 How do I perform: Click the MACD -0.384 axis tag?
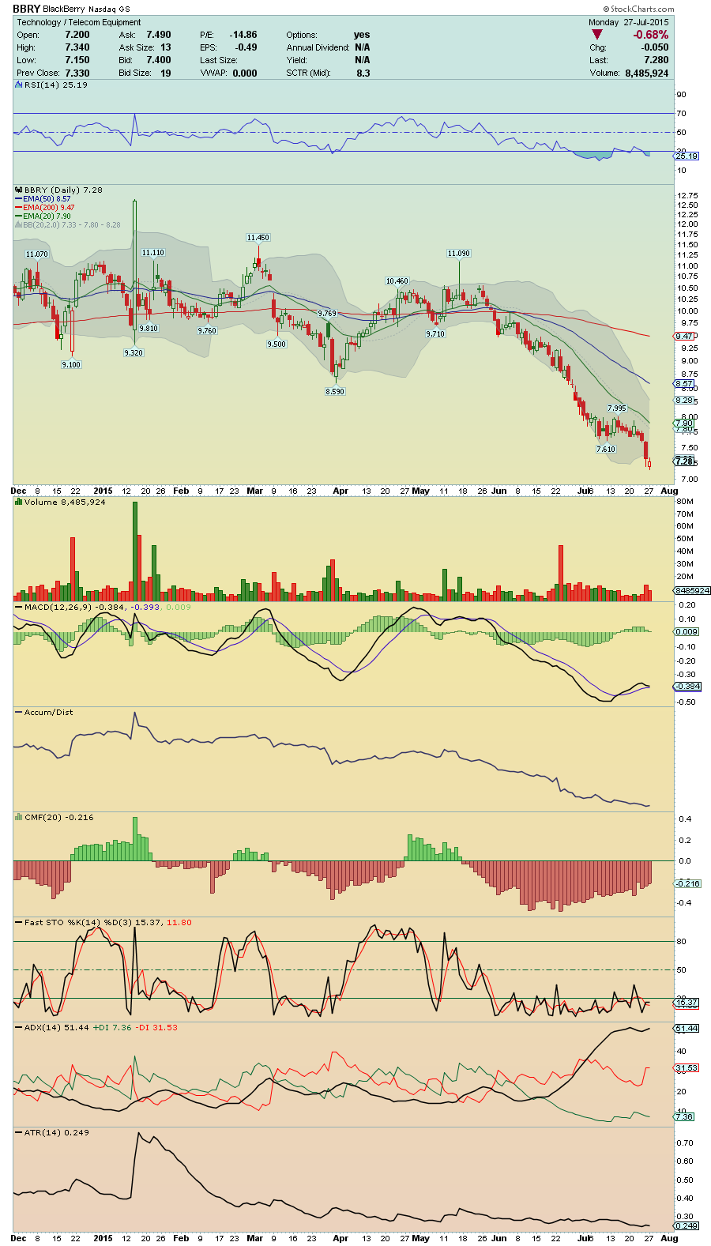[x=687, y=687]
